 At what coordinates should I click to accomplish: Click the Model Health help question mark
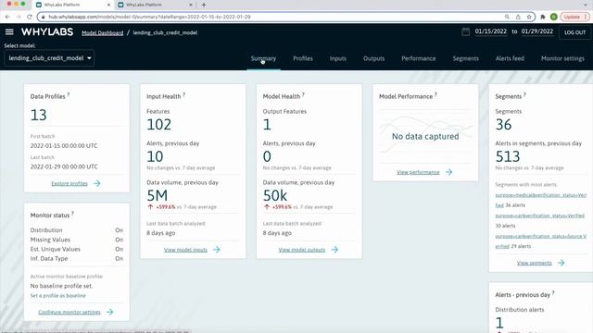coord(303,94)
